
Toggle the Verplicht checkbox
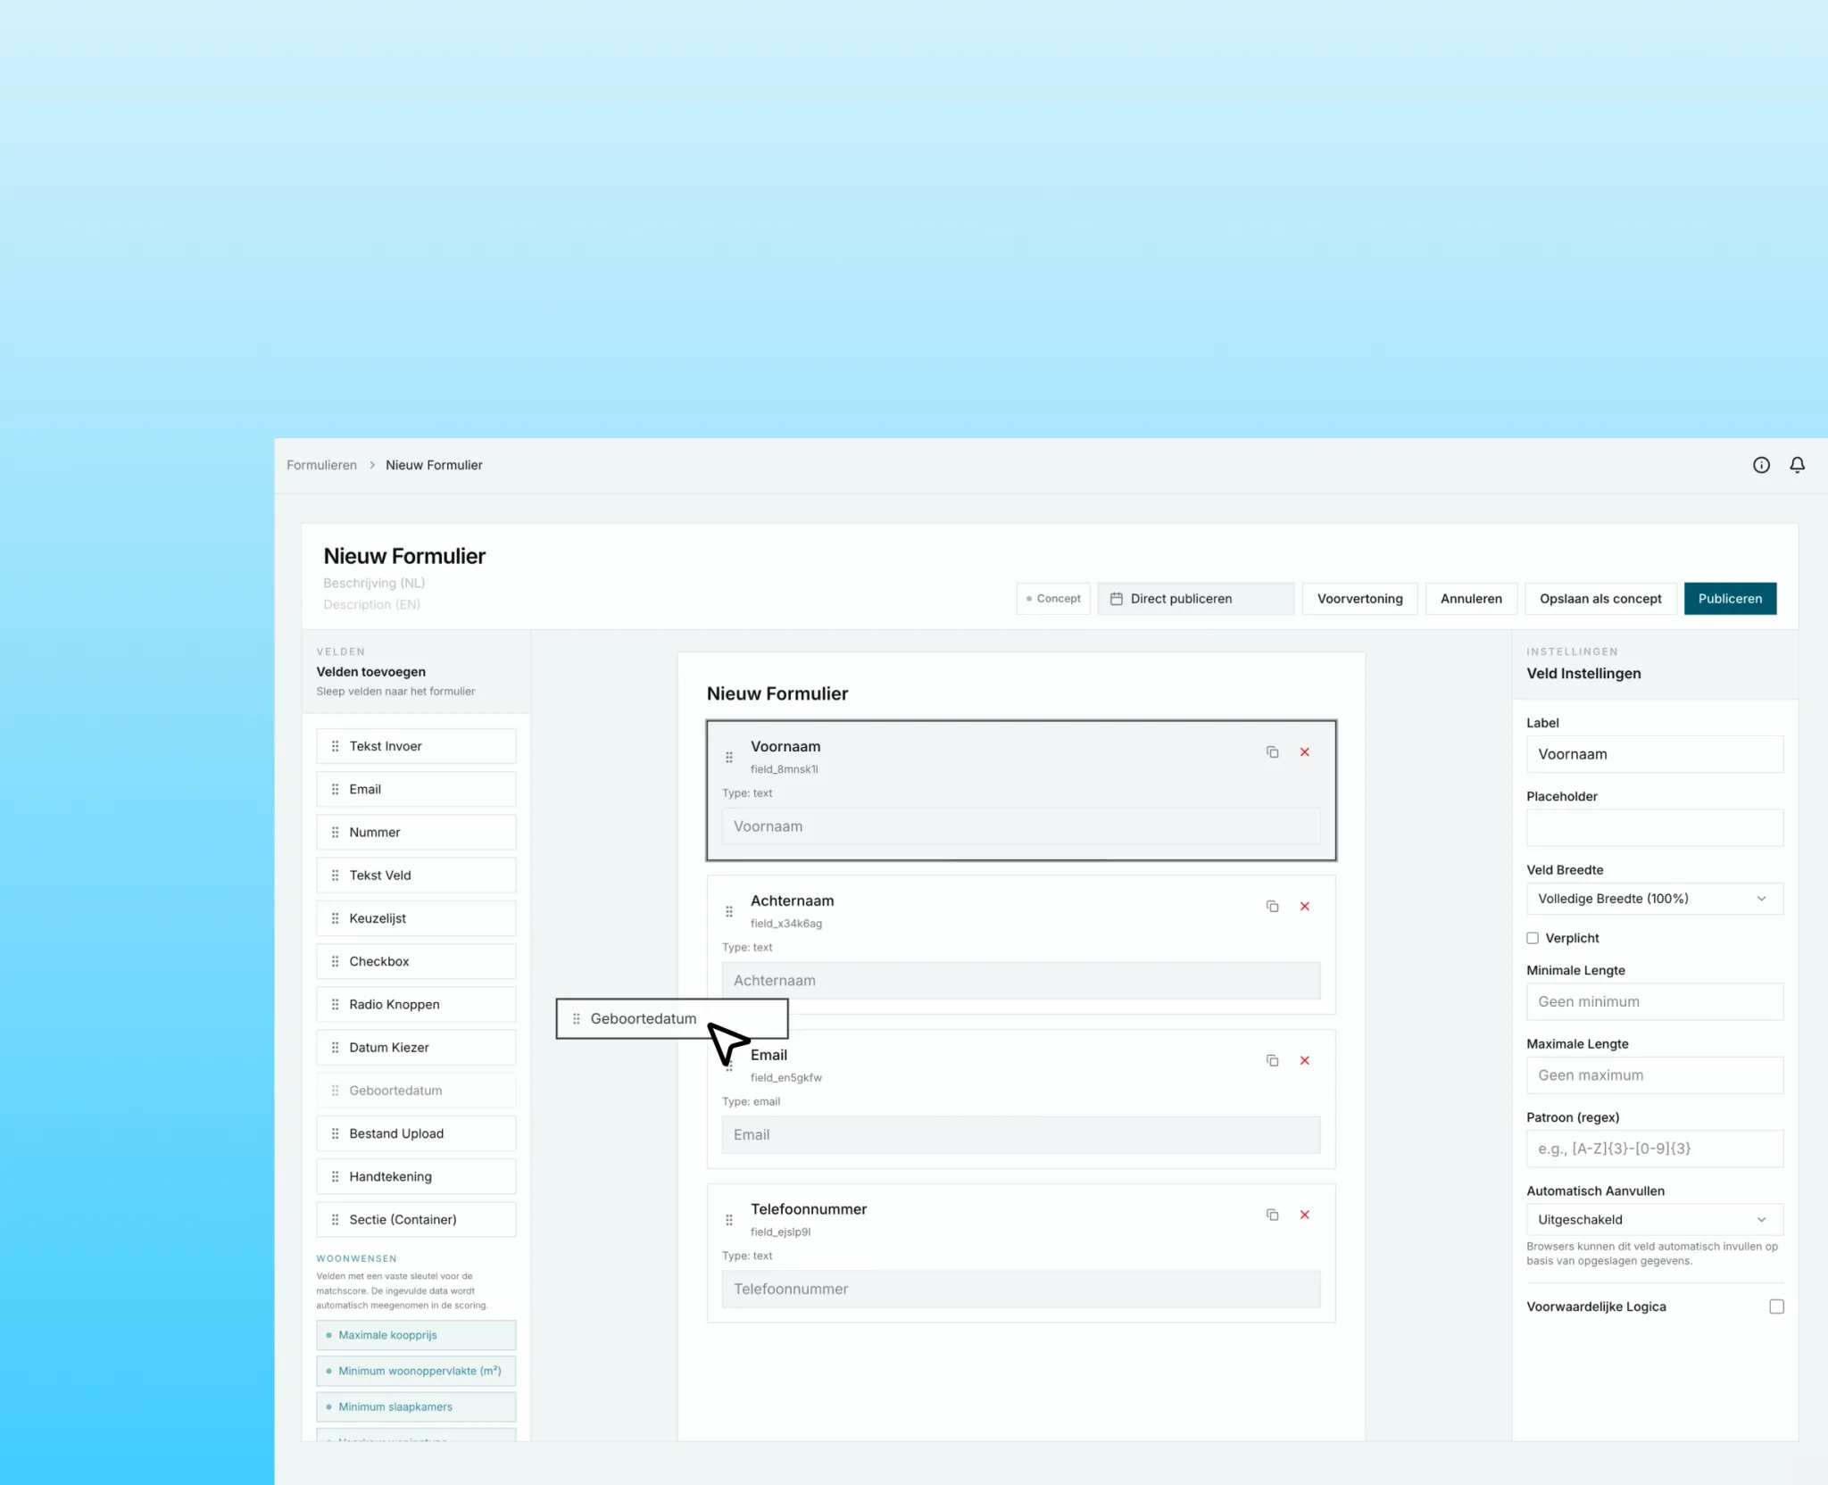pyautogui.click(x=1533, y=938)
